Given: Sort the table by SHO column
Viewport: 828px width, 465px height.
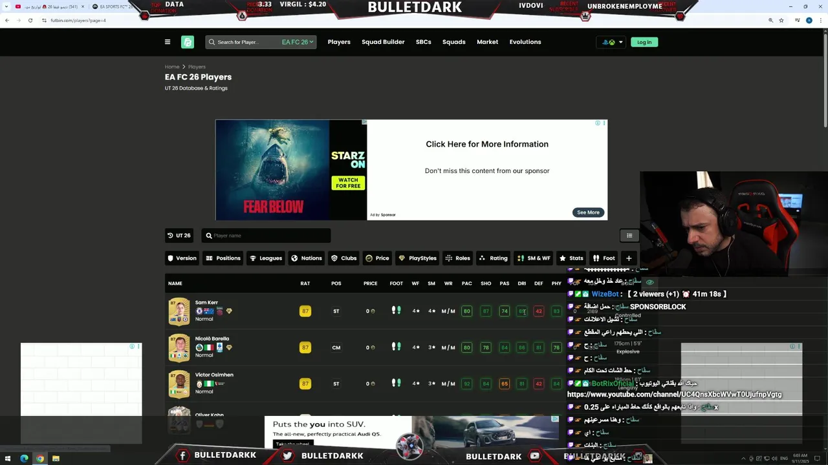Looking at the screenshot, I should click(x=486, y=284).
